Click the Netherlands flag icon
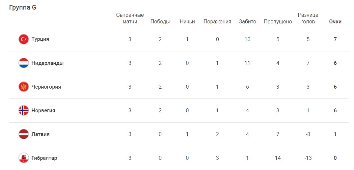This screenshot has height=170, width=354. (x=23, y=63)
